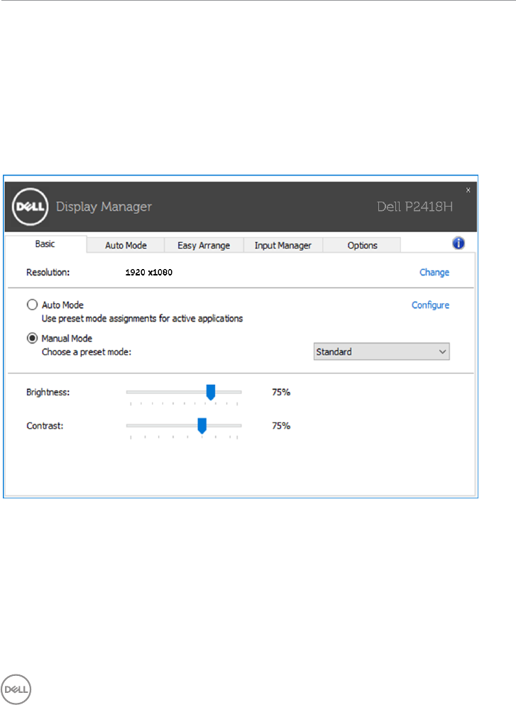516x705 pixels.
Task: Click the Contrast 75% value
Action: tap(281, 426)
